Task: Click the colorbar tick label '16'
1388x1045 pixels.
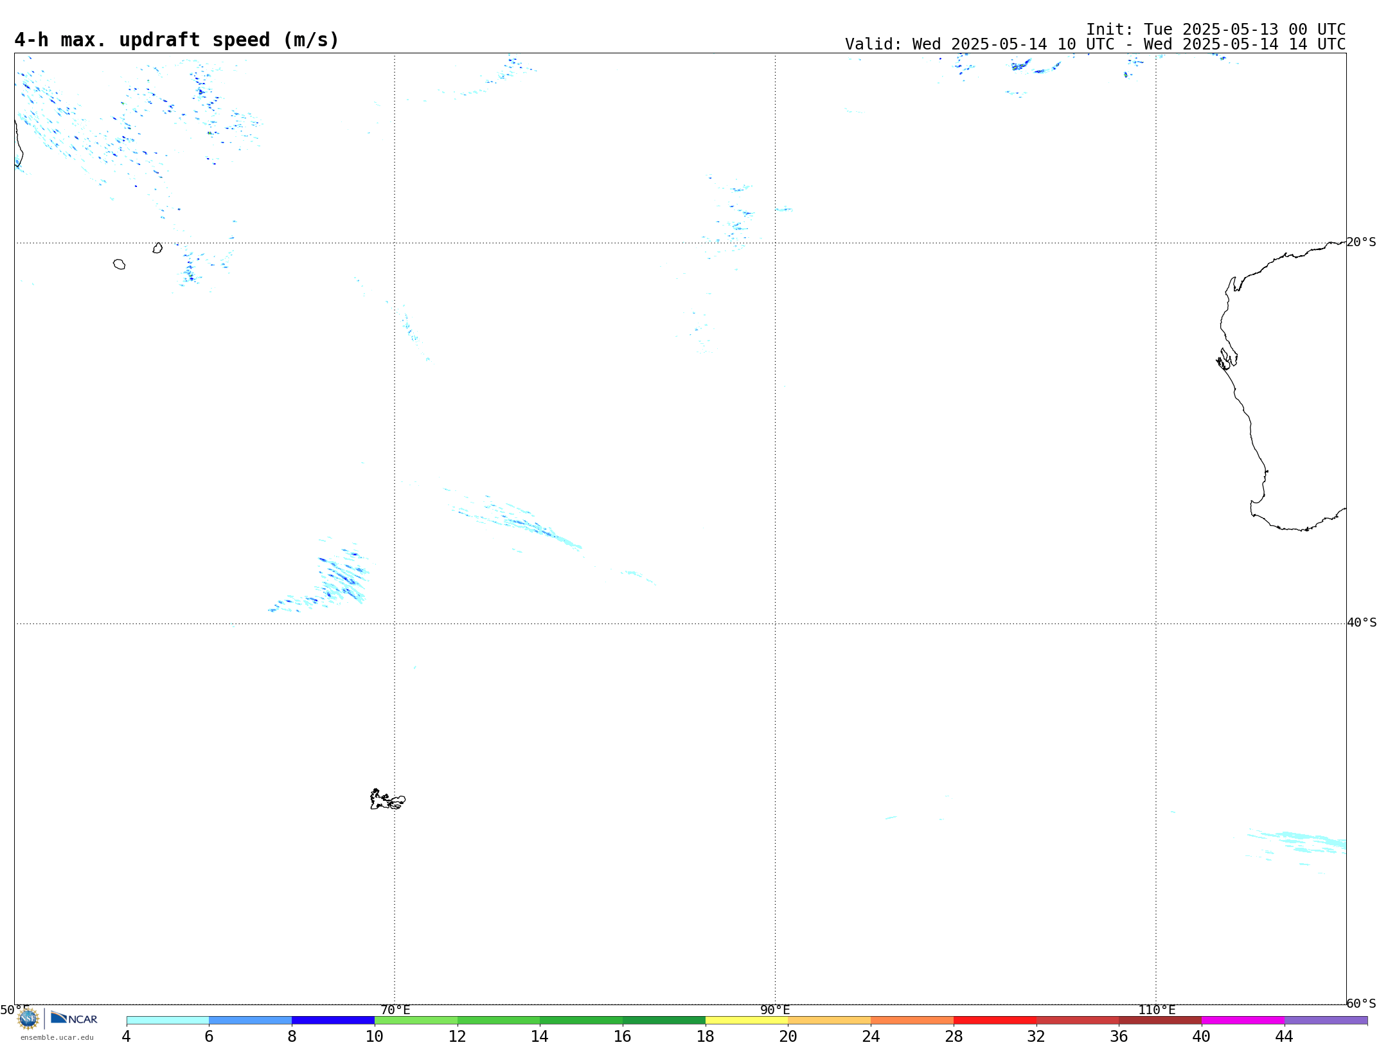Action: point(623,1036)
